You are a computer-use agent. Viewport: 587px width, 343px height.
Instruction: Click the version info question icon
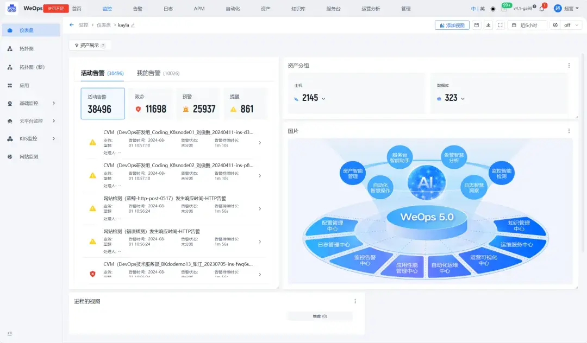tap(534, 7)
